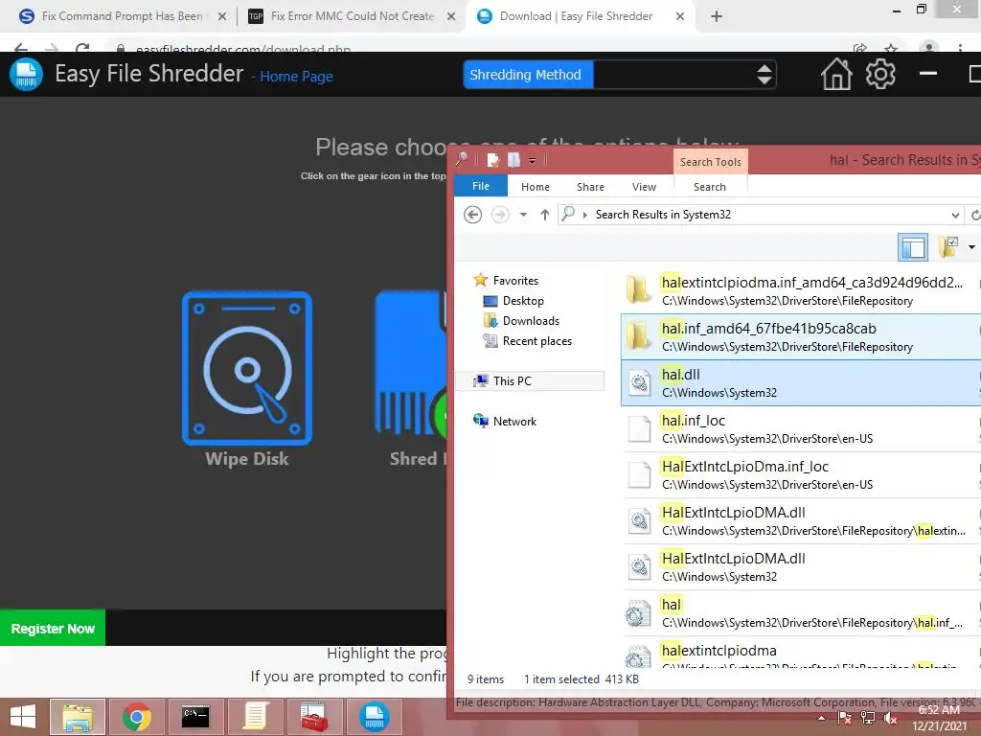Open a new browser tab
981x736 pixels.
tap(717, 17)
